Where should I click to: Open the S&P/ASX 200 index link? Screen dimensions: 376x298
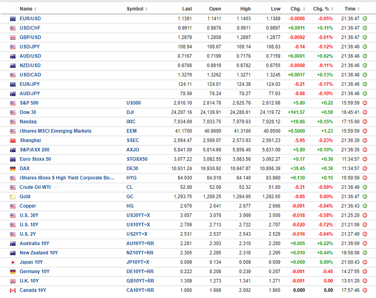[x=34, y=150]
